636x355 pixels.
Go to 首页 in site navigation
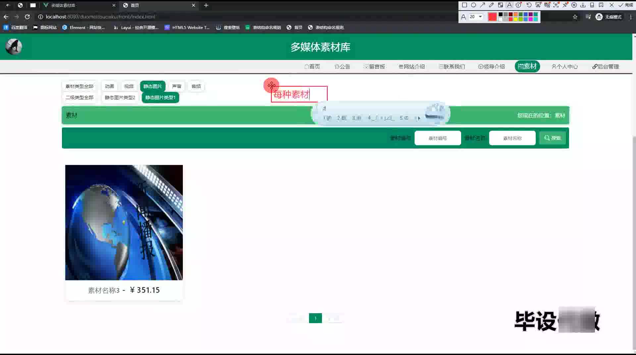coord(312,67)
